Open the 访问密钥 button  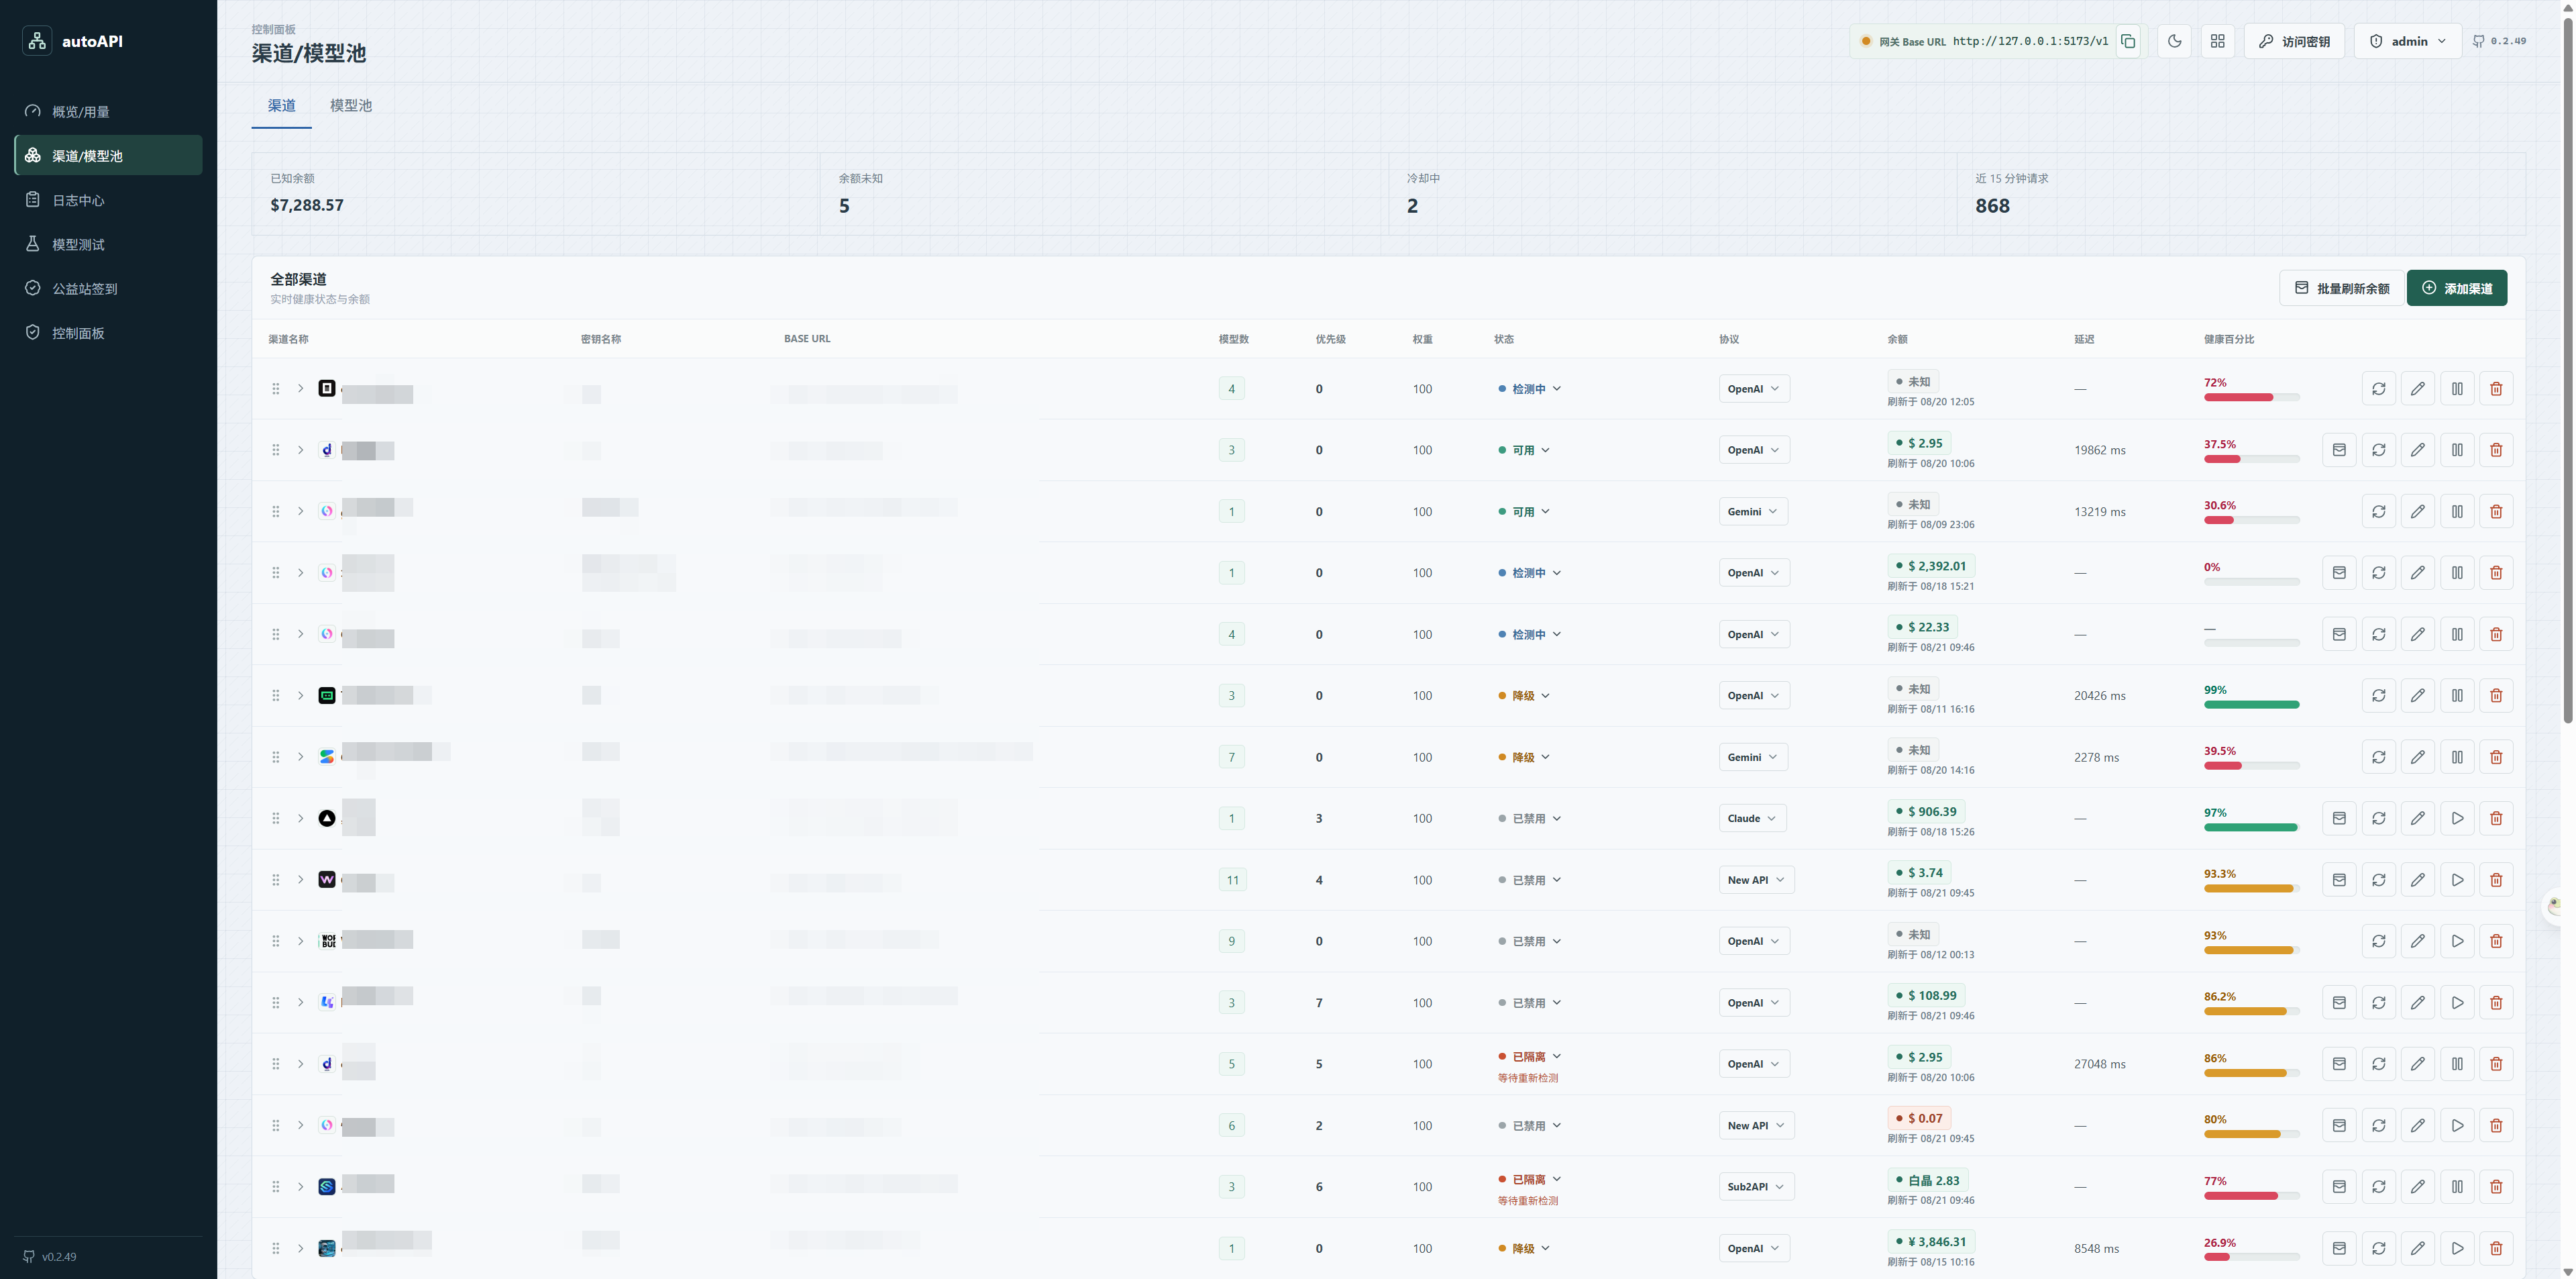[2294, 41]
